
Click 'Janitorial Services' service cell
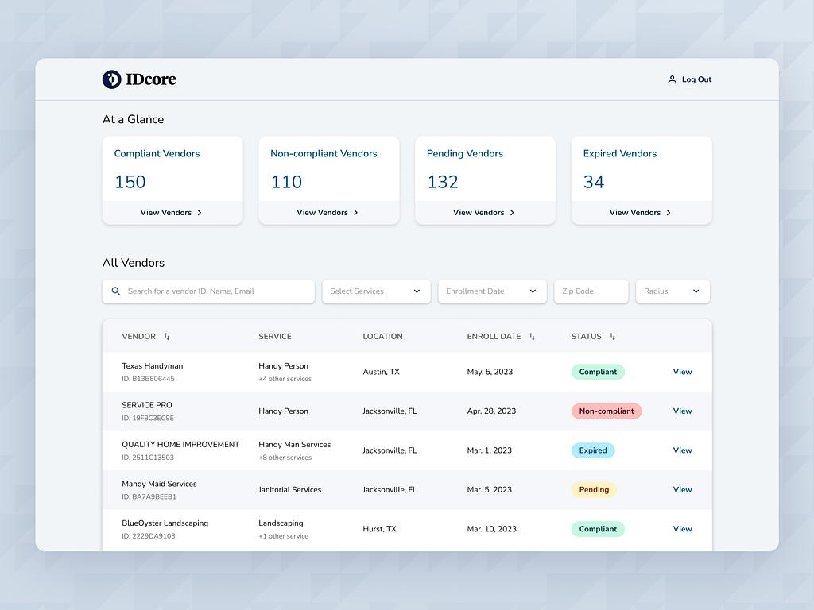289,489
